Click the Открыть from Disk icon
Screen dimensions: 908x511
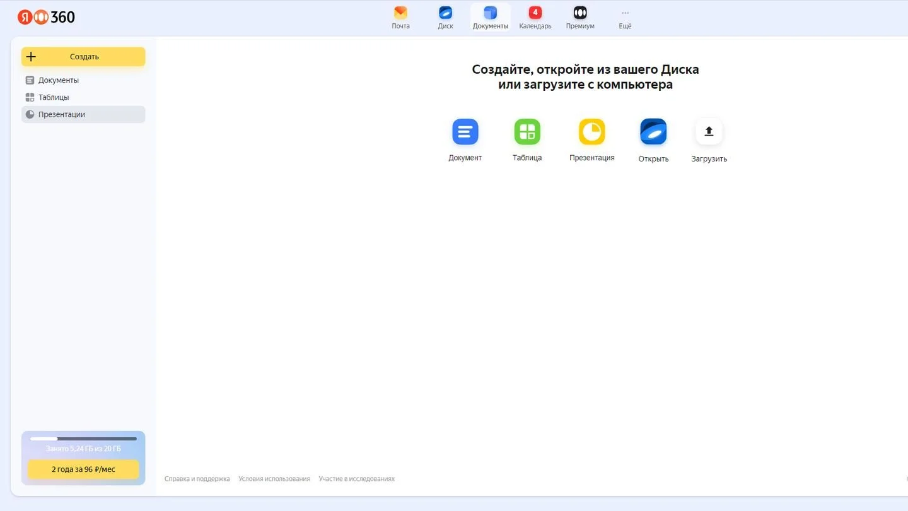(653, 132)
